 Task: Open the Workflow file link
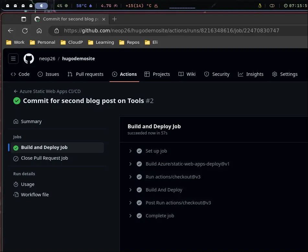(x=35, y=195)
